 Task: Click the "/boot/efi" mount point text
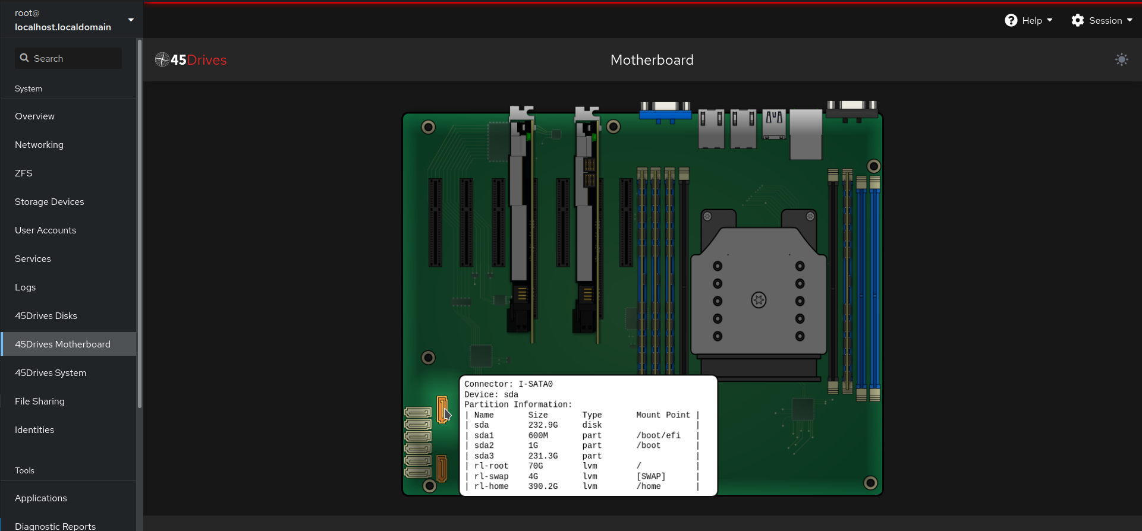click(658, 435)
